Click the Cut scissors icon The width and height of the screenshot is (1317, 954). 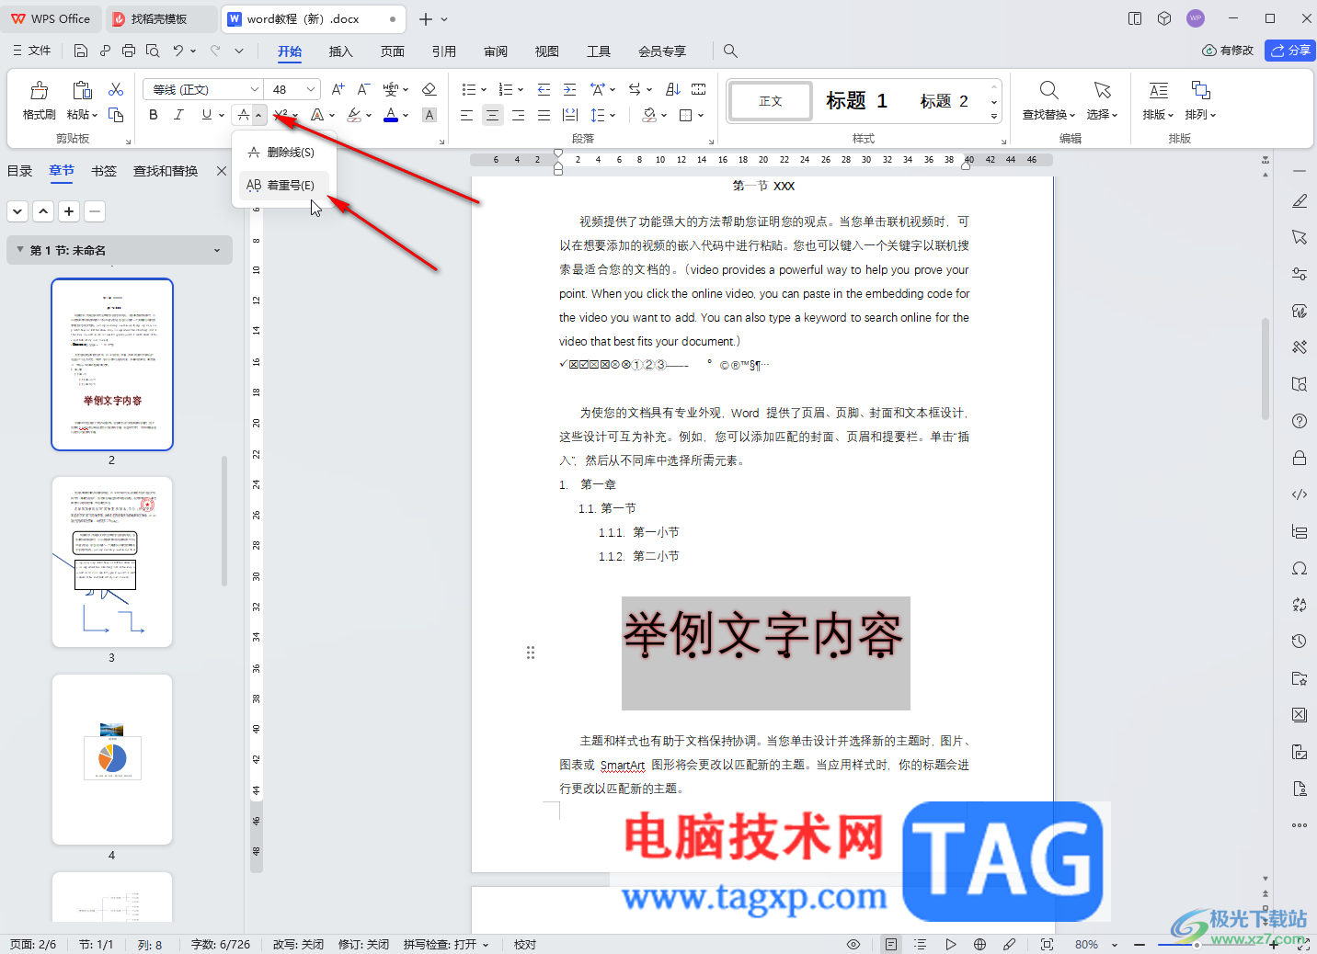116,89
